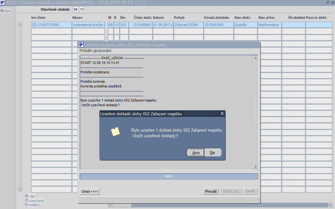Select the 'ostatní' radio option
Image resolution: width=335 pixels, height=209 pixels.
[27, 205]
